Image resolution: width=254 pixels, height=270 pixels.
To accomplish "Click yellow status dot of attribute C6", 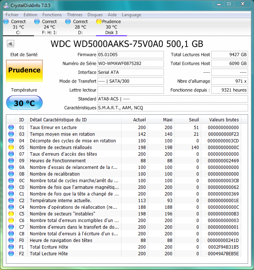I will 11,220.
